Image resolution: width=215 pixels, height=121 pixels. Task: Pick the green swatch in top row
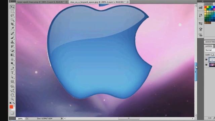point(210,7)
